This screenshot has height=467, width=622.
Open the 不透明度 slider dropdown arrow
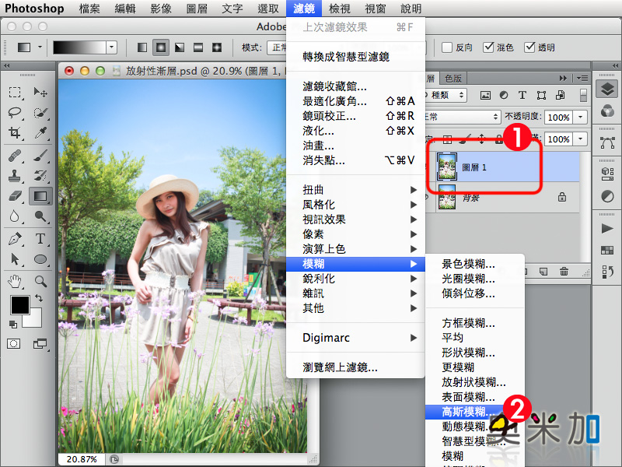(580, 118)
